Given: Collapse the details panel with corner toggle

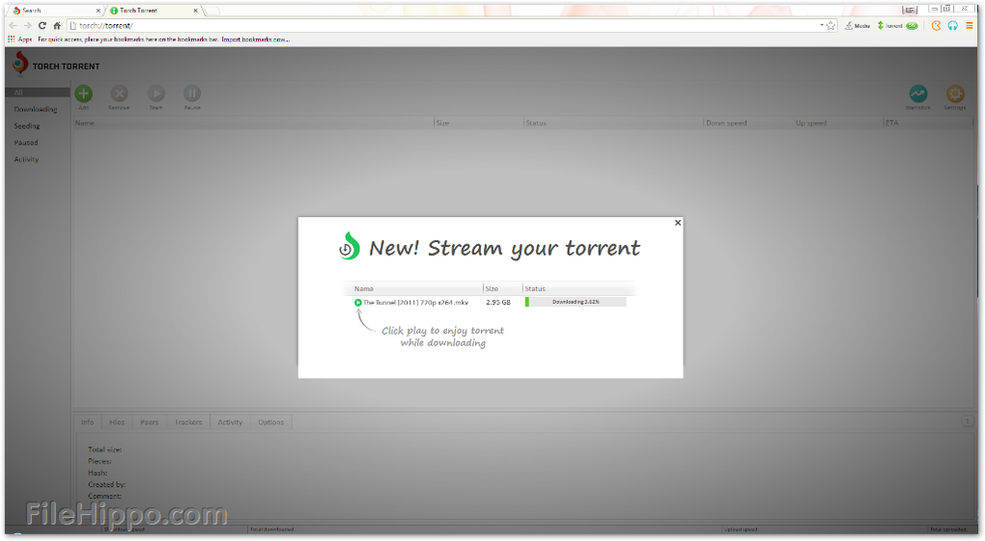Looking at the screenshot, I should (x=968, y=421).
